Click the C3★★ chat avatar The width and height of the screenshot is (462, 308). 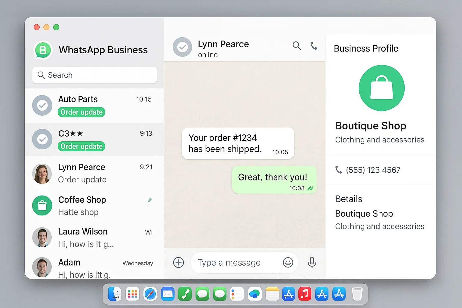[x=42, y=139]
